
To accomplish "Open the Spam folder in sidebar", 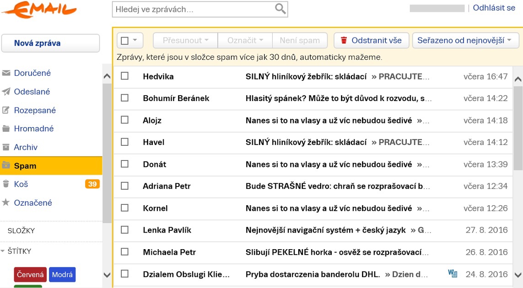I will tap(25, 166).
